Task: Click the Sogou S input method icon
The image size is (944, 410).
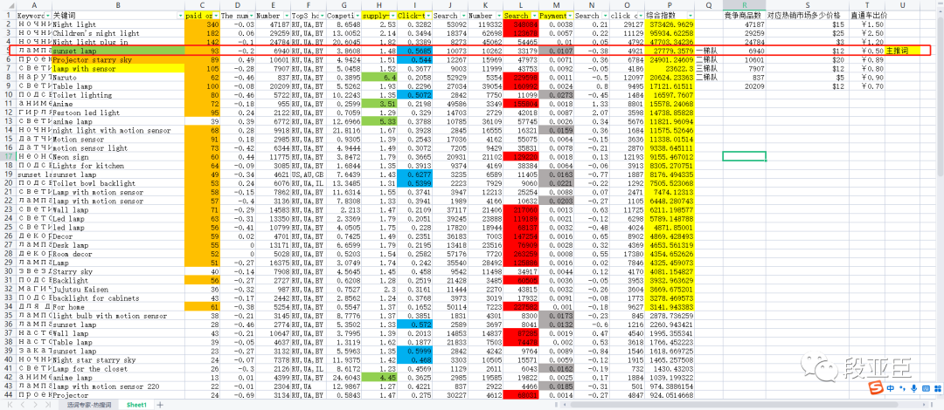Action: 878,389
